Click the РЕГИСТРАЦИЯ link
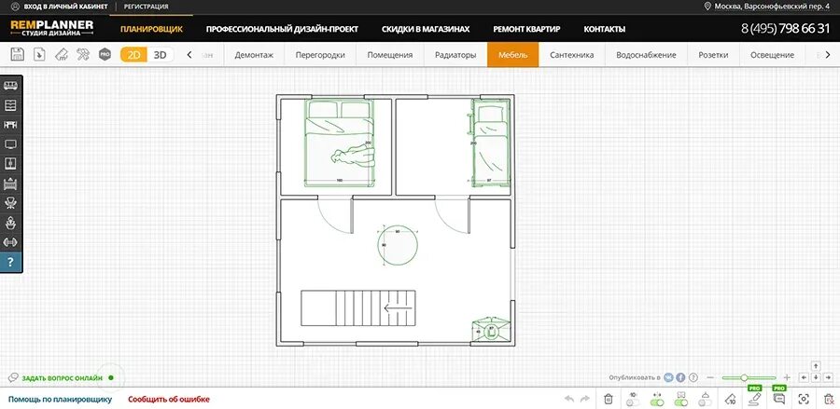 point(146,7)
